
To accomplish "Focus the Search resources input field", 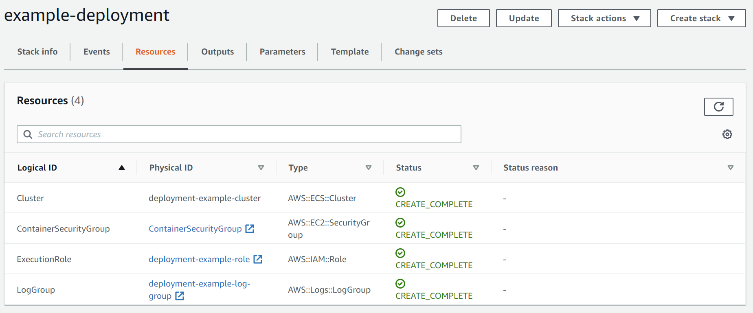I will pyautogui.click(x=244, y=134).
